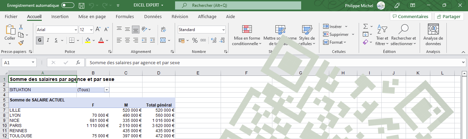Collapse the ribbon with chevron
Image resolution: width=468 pixels, height=139 pixels.
(x=463, y=52)
